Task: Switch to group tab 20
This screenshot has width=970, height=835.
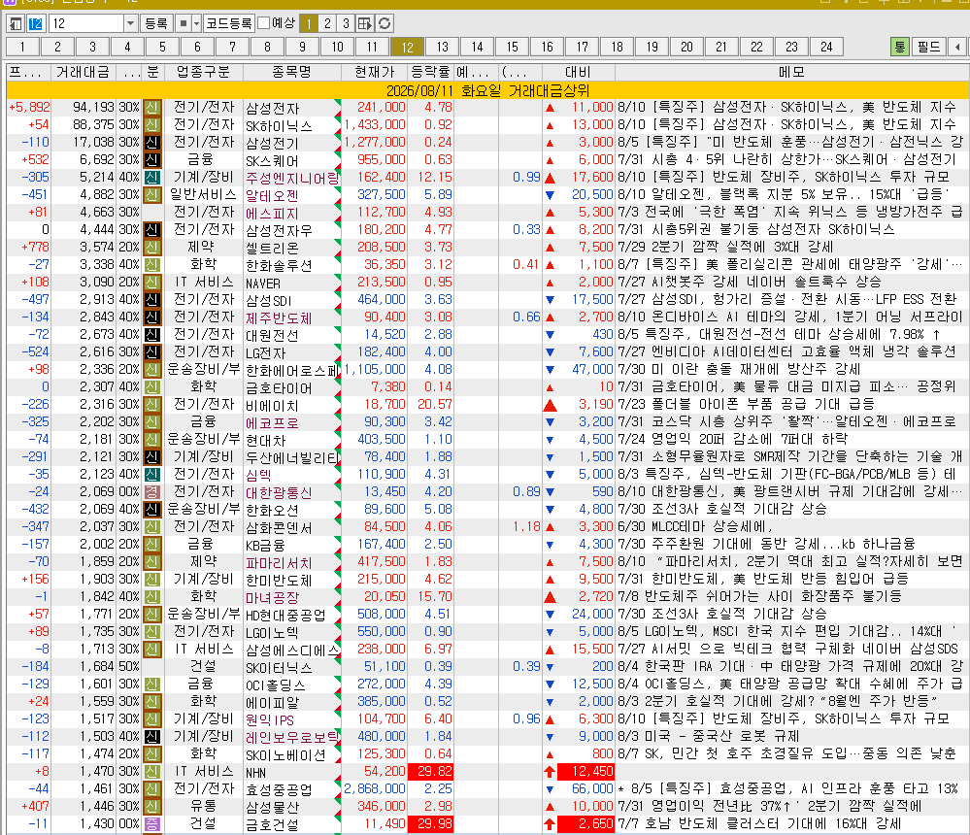Action: pos(686,47)
